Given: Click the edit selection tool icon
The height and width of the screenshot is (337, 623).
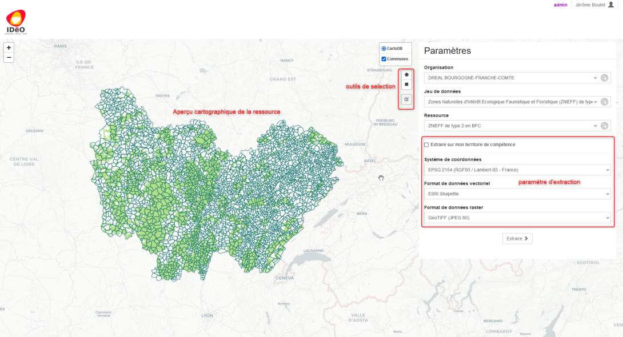Looking at the screenshot, I should click(x=406, y=99).
